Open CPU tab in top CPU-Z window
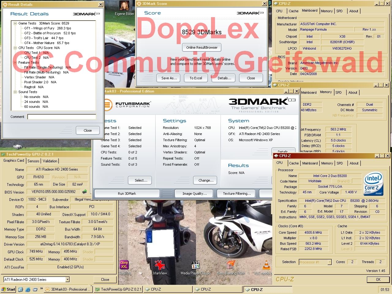 (279, 11)
